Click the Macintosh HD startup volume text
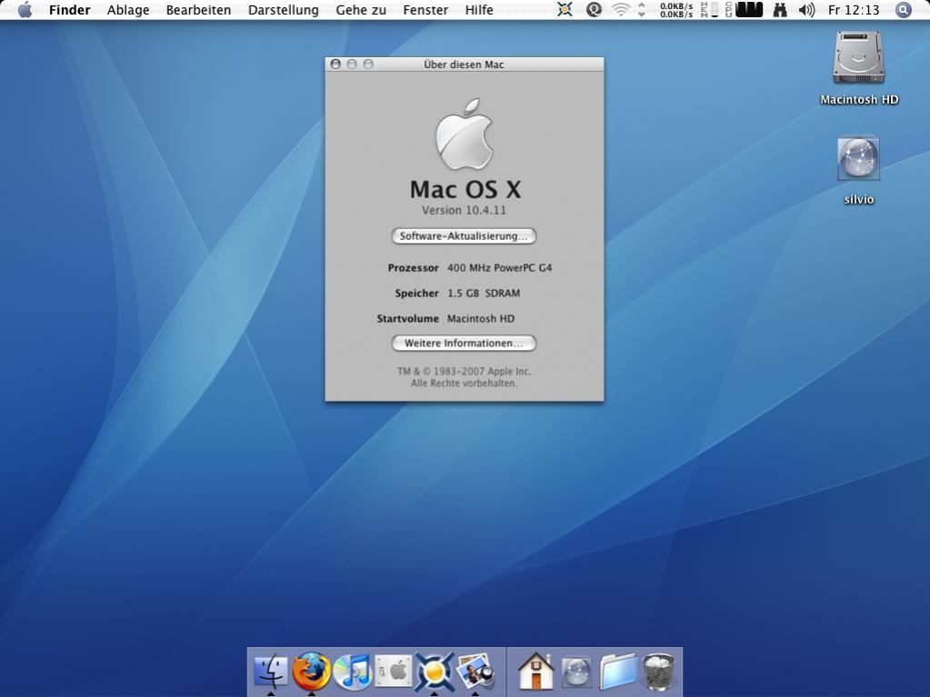 click(x=481, y=318)
